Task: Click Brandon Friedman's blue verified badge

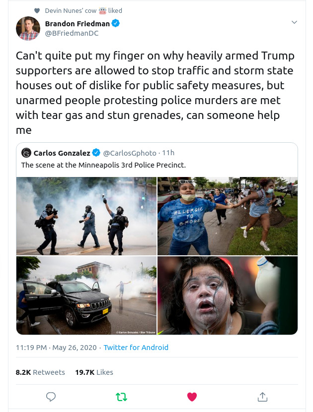Action: click(x=116, y=24)
